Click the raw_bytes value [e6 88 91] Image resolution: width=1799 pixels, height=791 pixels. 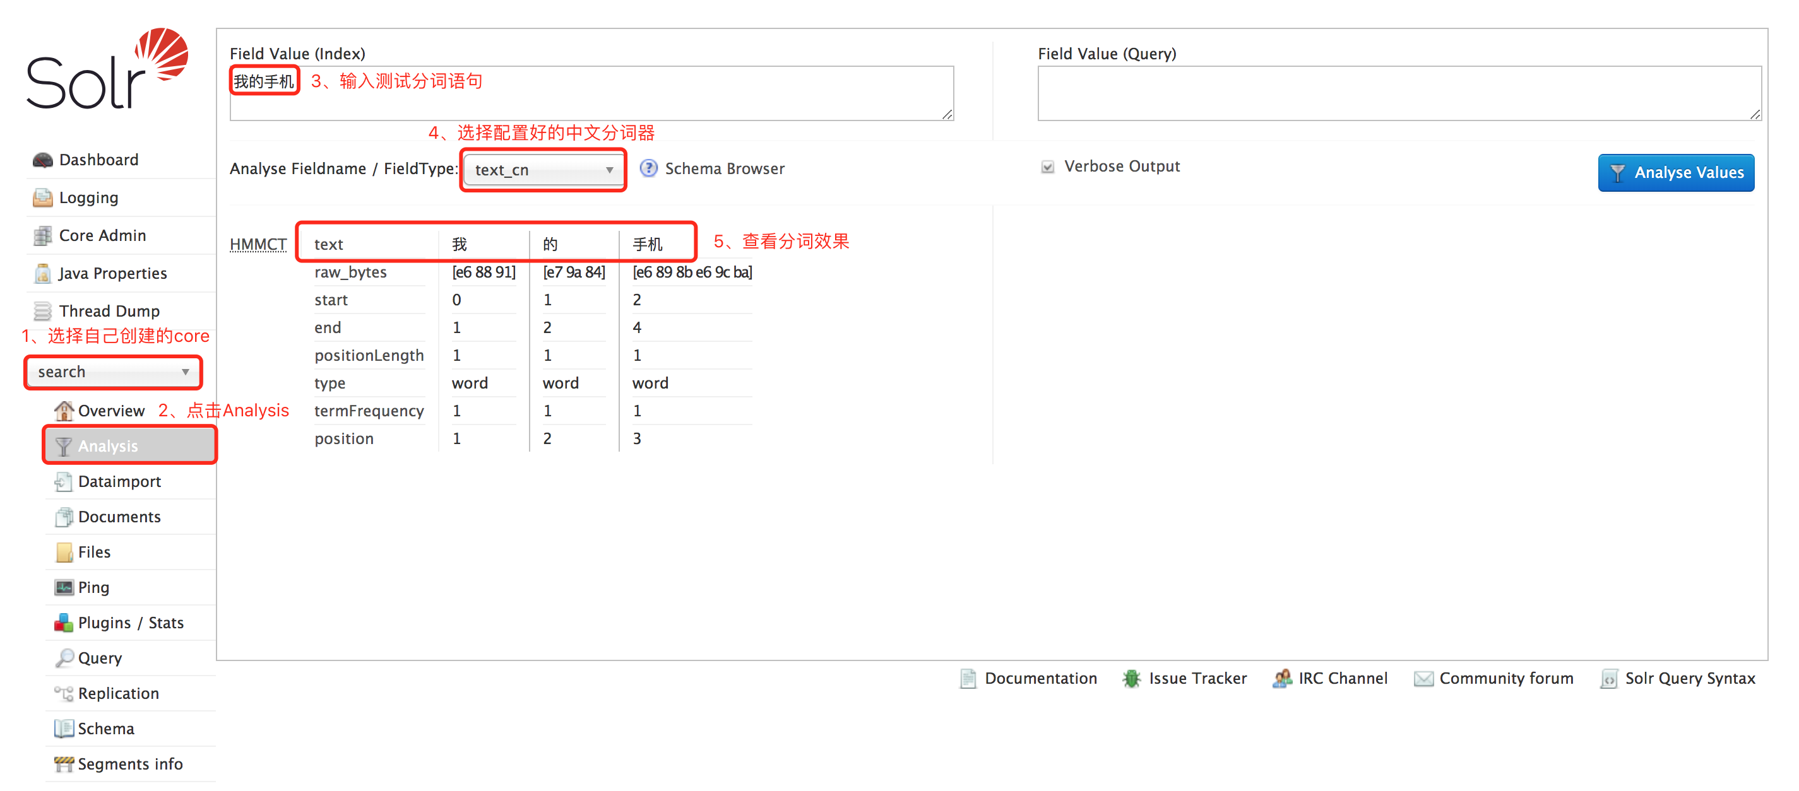click(484, 272)
